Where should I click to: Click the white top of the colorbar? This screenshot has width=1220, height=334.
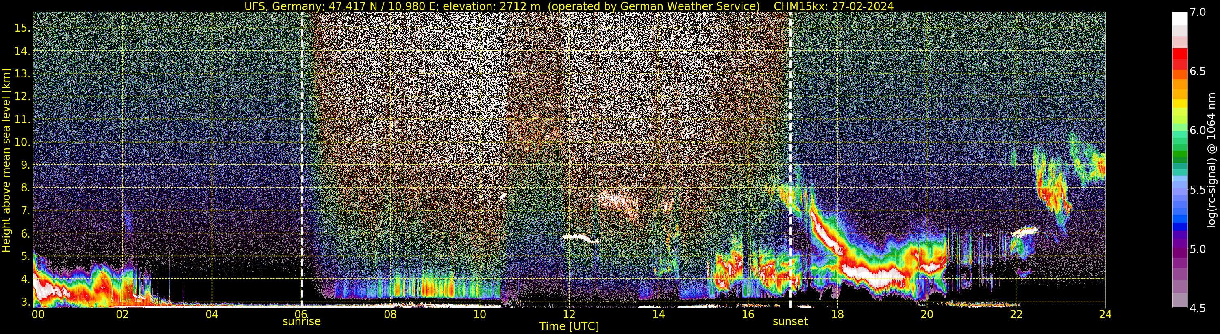1179,18
